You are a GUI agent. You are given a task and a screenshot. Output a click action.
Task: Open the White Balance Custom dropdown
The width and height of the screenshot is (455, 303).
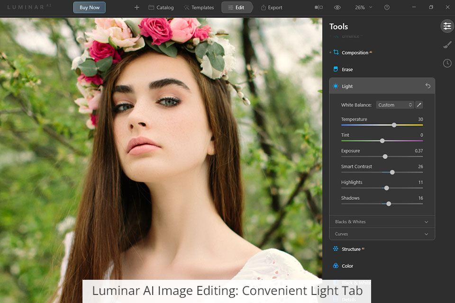click(395, 105)
